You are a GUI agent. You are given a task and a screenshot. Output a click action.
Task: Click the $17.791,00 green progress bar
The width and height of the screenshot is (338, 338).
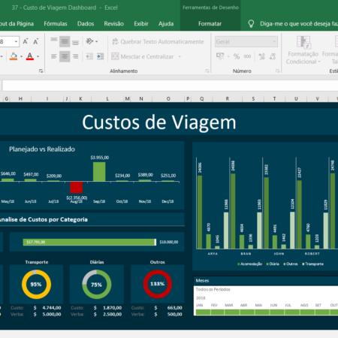(x=89, y=242)
